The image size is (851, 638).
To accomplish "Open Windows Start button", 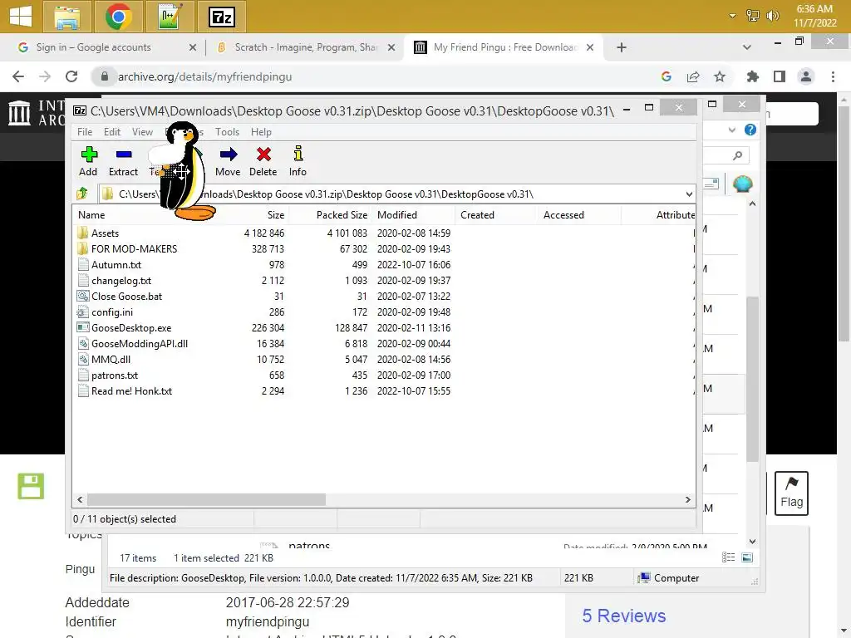I will (x=21, y=17).
